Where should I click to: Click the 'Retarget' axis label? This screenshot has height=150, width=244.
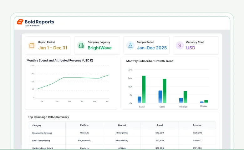(183, 107)
